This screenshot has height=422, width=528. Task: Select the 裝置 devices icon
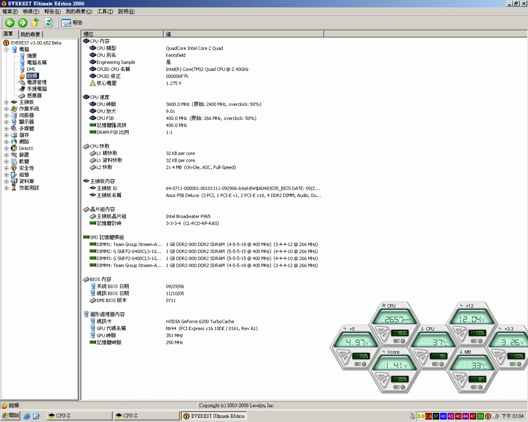click(14, 155)
